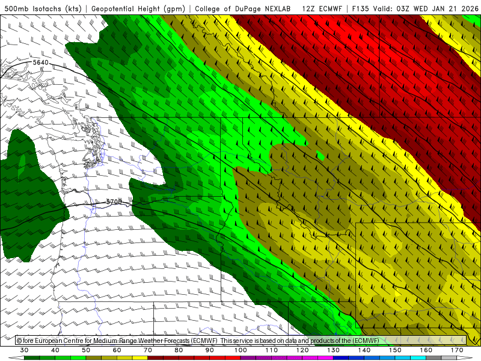Click the 90 value on the color scale
The height and width of the screenshot is (361, 481).
click(210, 350)
